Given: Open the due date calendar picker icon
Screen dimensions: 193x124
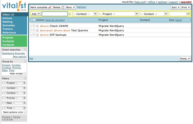Looking at the screenshot, I should click(x=188, y=14).
